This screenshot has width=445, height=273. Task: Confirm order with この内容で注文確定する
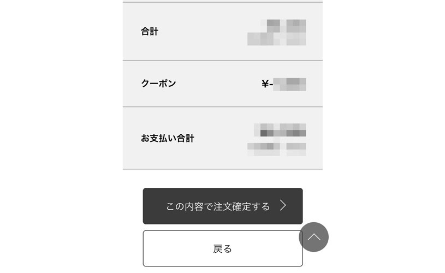tap(223, 206)
